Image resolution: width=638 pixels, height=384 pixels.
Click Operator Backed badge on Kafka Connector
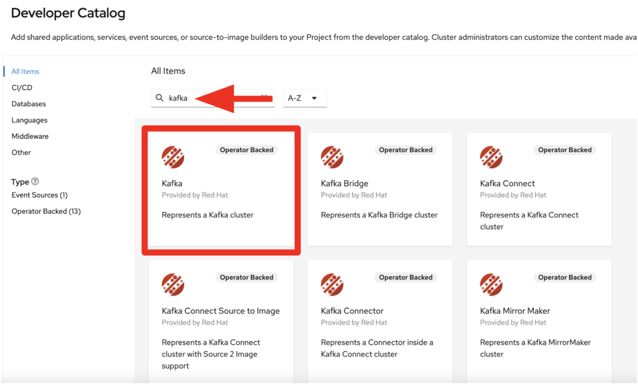click(x=406, y=278)
